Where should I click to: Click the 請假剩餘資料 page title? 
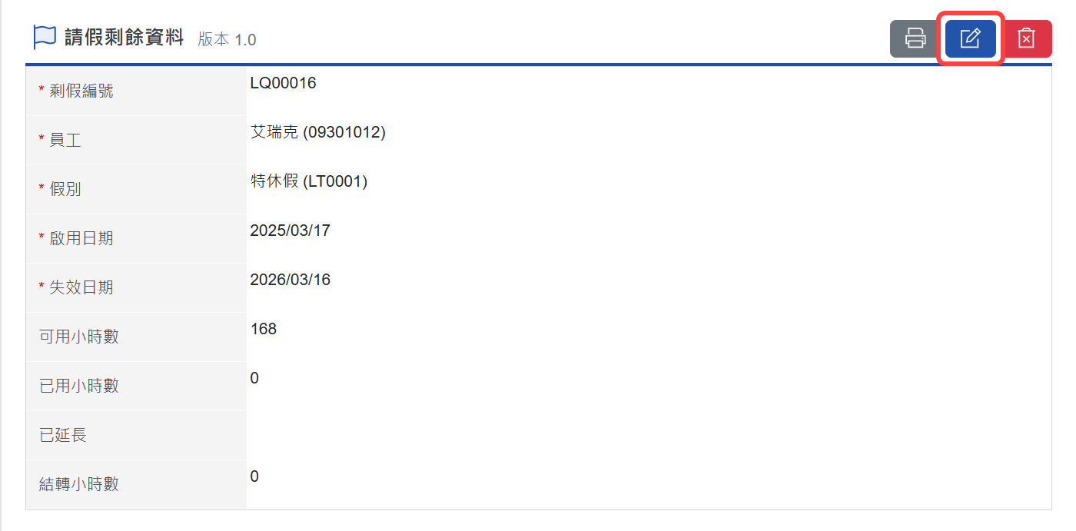(x=124, y=38)
